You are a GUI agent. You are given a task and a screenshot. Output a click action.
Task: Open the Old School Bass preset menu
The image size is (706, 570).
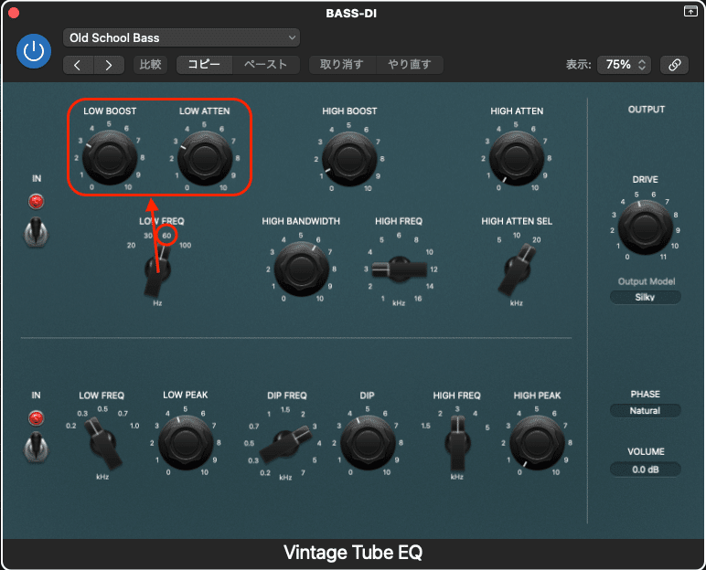pos(181,37)
